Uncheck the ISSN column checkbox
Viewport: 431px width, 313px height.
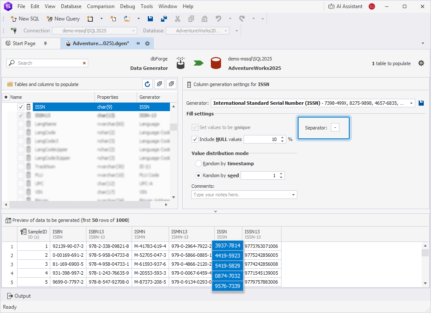coord(21,107)
